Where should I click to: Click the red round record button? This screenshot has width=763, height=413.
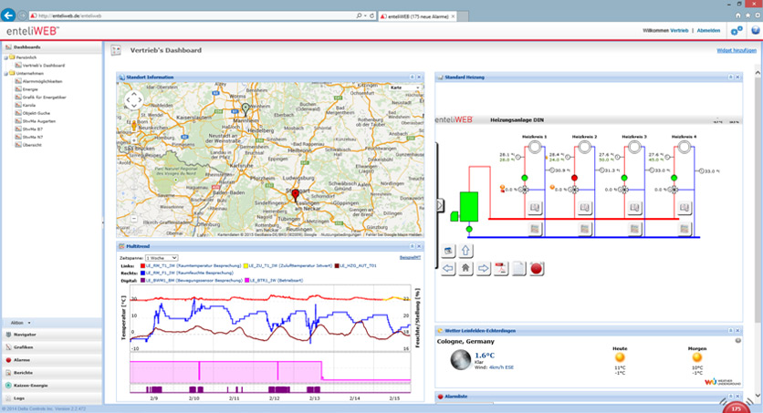click(x=537, y=268)
